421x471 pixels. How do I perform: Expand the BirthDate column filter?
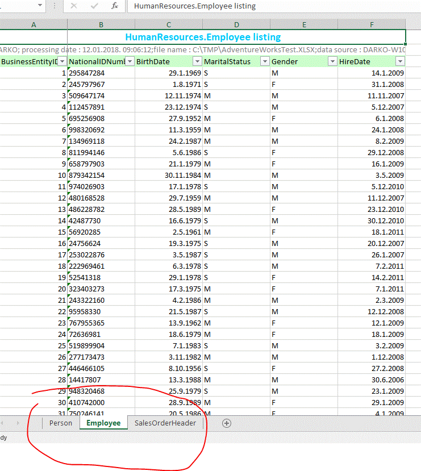pos(197,61)
